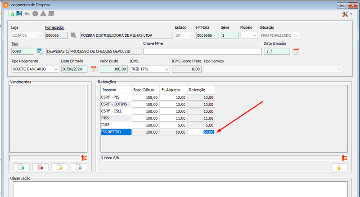Image resolution: width=360 pixels, height=197 pixels.
Task: Click the clear broom button under Retenções
Action: [339, 167]
